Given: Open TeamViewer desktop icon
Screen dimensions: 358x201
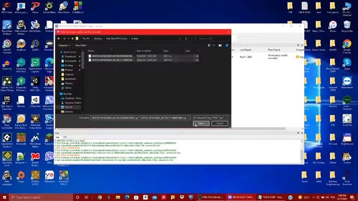Looking at the screenshot, I should click(x=347, y=83).
